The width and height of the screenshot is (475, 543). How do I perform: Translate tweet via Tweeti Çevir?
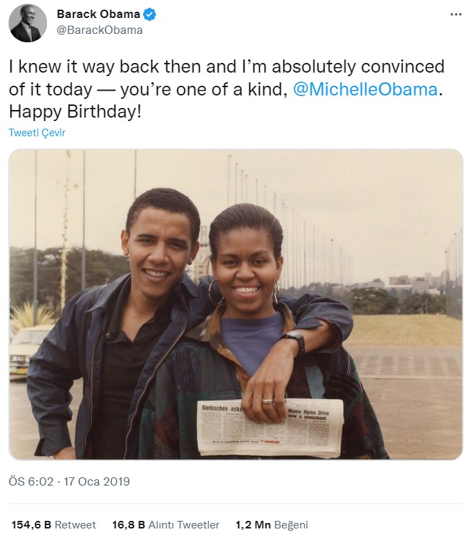pyautogui.click(x=37, y=133)
